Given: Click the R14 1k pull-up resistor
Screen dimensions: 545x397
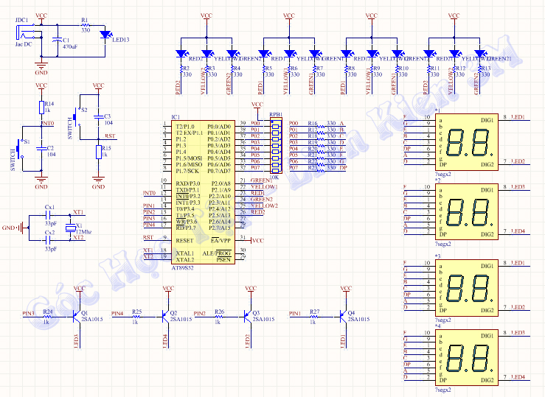Looking at the screenshot, I should pos(41,108).
